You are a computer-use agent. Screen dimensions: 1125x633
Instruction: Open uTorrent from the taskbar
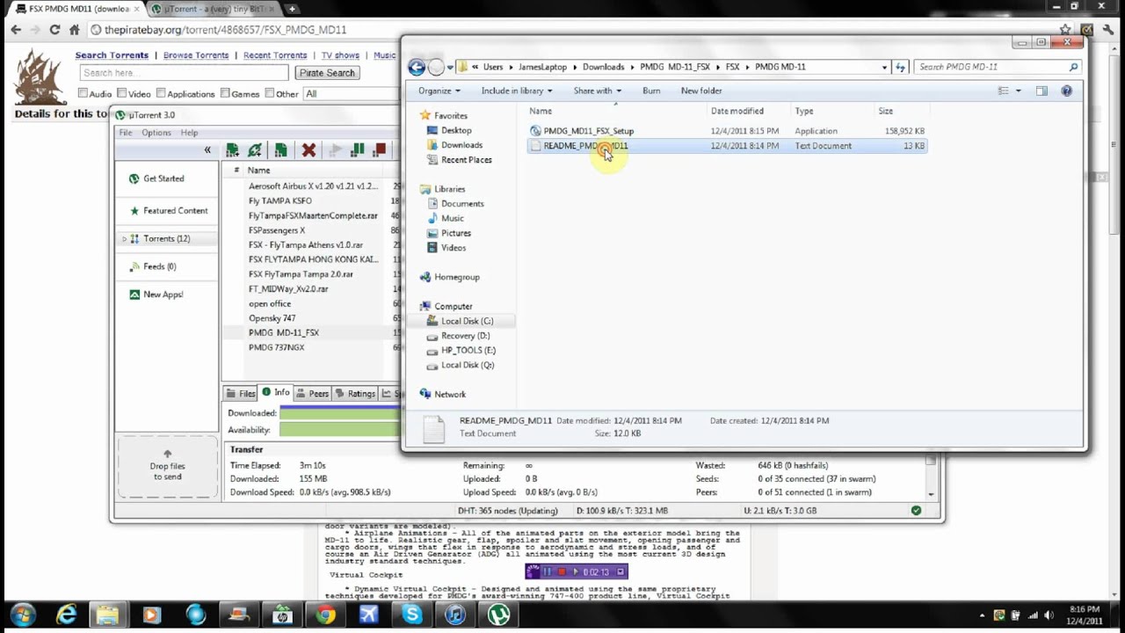tap(498, 615)
